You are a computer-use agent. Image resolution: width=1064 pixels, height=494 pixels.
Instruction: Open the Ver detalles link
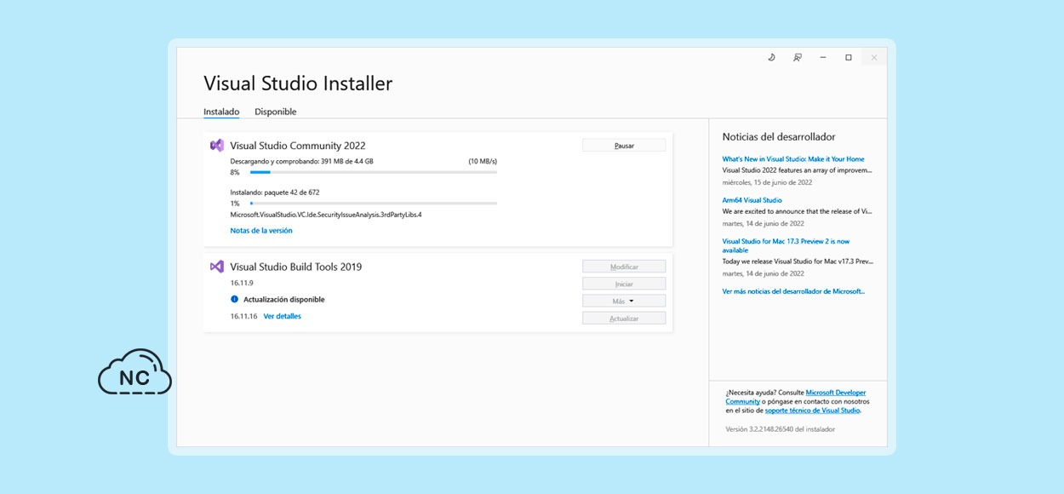283,316
